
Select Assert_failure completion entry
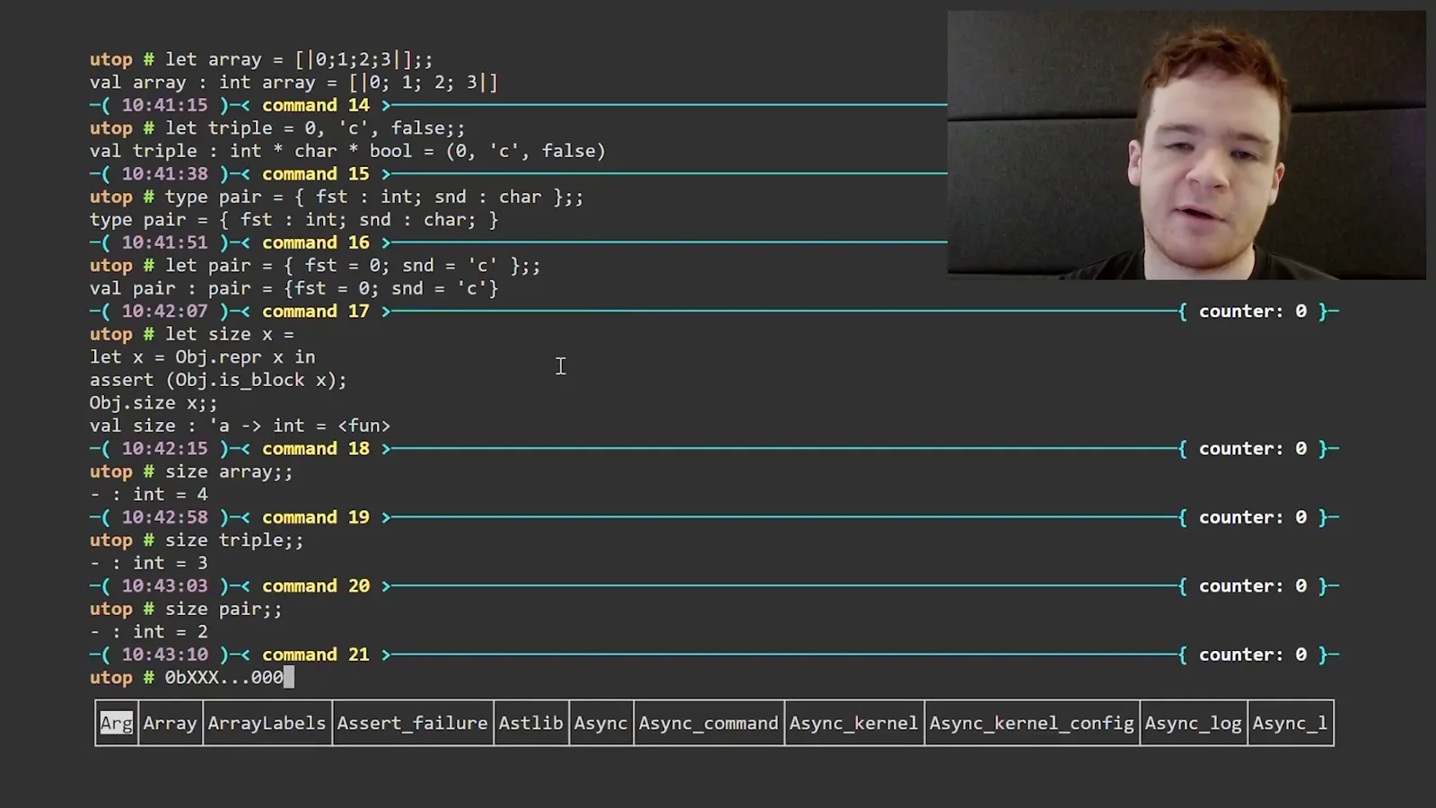[412, 723]
